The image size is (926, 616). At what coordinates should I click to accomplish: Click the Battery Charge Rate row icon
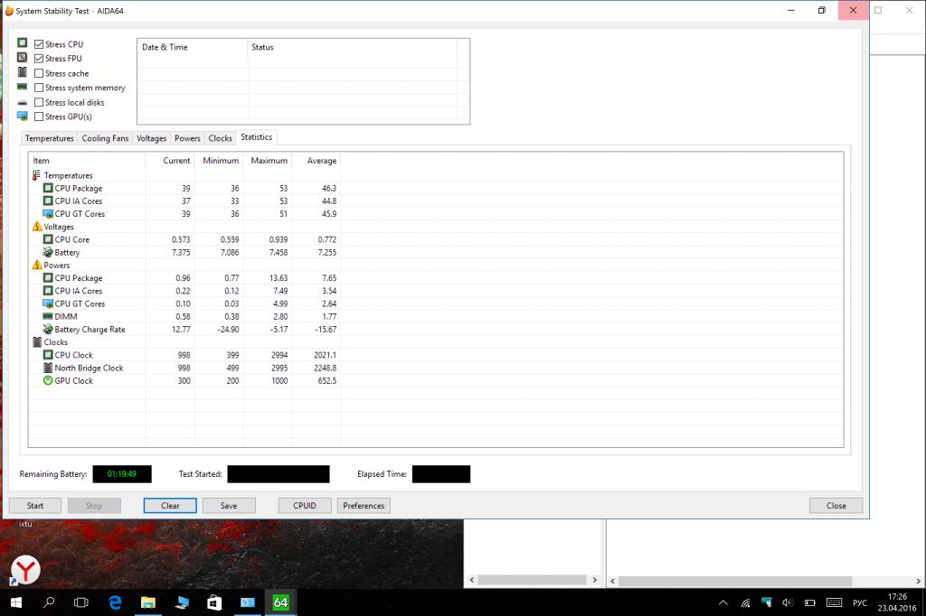[48, 330]
